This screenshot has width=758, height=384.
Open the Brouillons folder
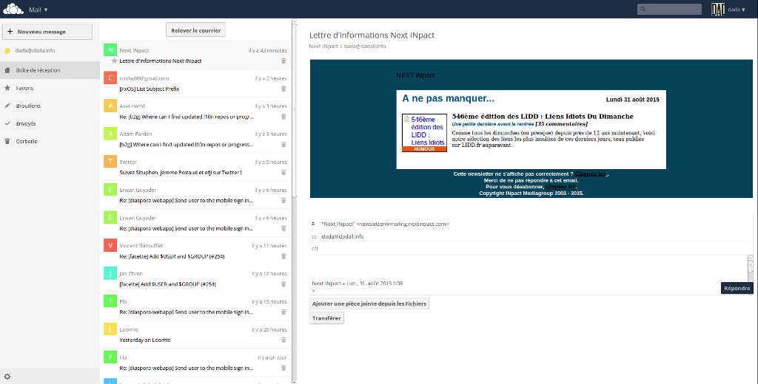[50, 106]
